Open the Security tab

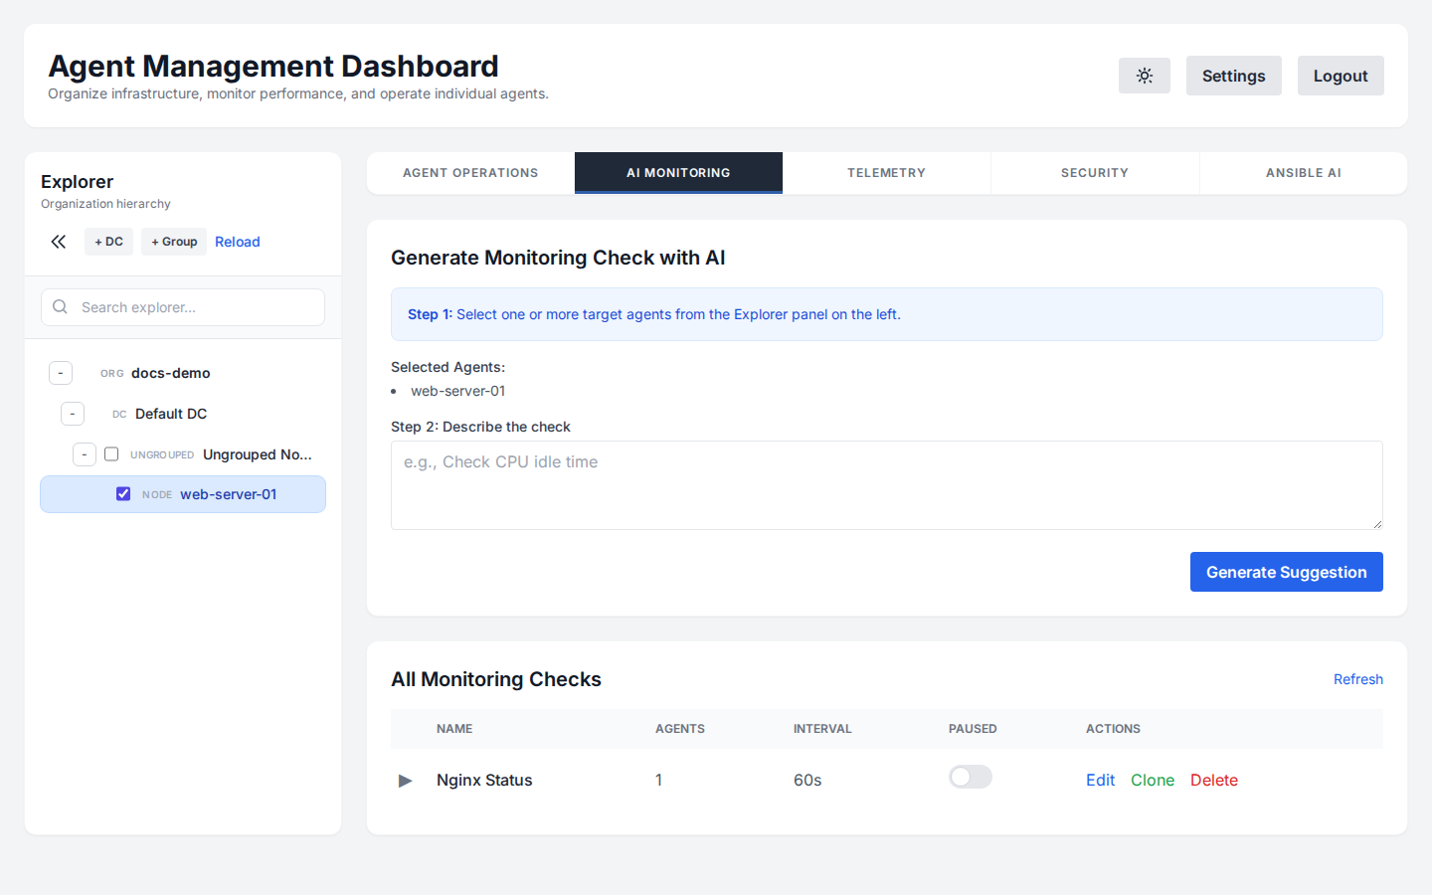1094,172
